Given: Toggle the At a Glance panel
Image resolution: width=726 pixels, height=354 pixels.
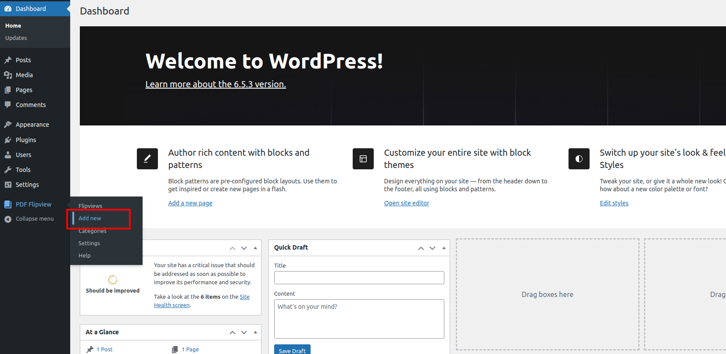Looking at the screenshot, I should point(255,333).
